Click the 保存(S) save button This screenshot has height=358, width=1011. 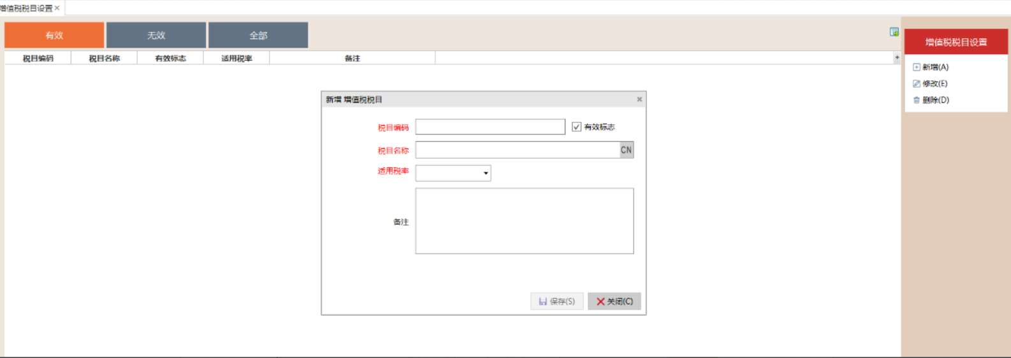click(x=556, y=301)
